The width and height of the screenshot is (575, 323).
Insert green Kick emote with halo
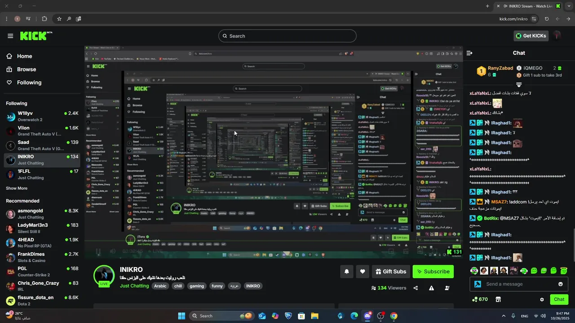point(563,271)
